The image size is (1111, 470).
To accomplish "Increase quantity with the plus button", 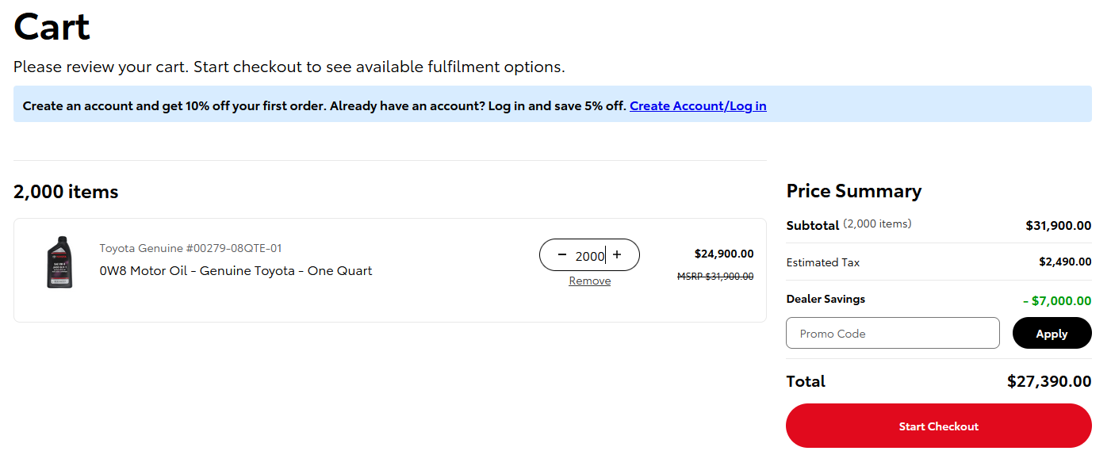I will 617,255.
